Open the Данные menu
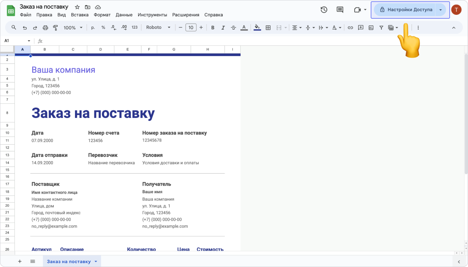This screenshot has width=468, height=267. pos(124,15)
